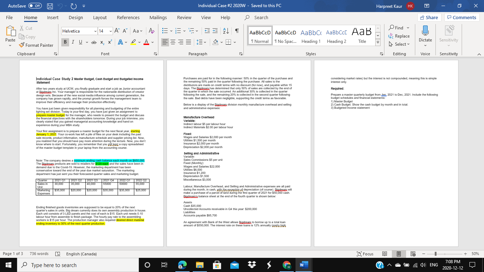The image size is (484, 272).
Task: Open the Comments pane button
Action: [x=461, y=17]
